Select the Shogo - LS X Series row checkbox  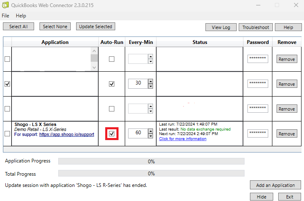(x=7, y=133)
